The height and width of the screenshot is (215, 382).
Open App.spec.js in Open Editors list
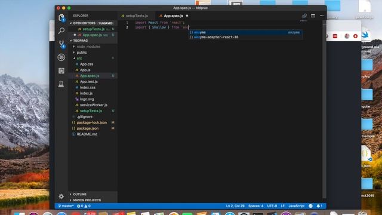[x=93, y=35]
